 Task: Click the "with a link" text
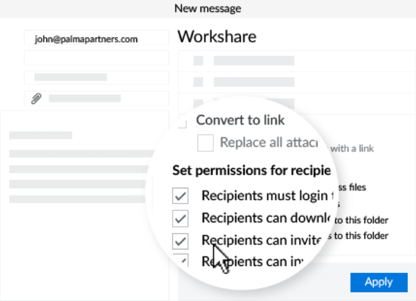[352, 148]
